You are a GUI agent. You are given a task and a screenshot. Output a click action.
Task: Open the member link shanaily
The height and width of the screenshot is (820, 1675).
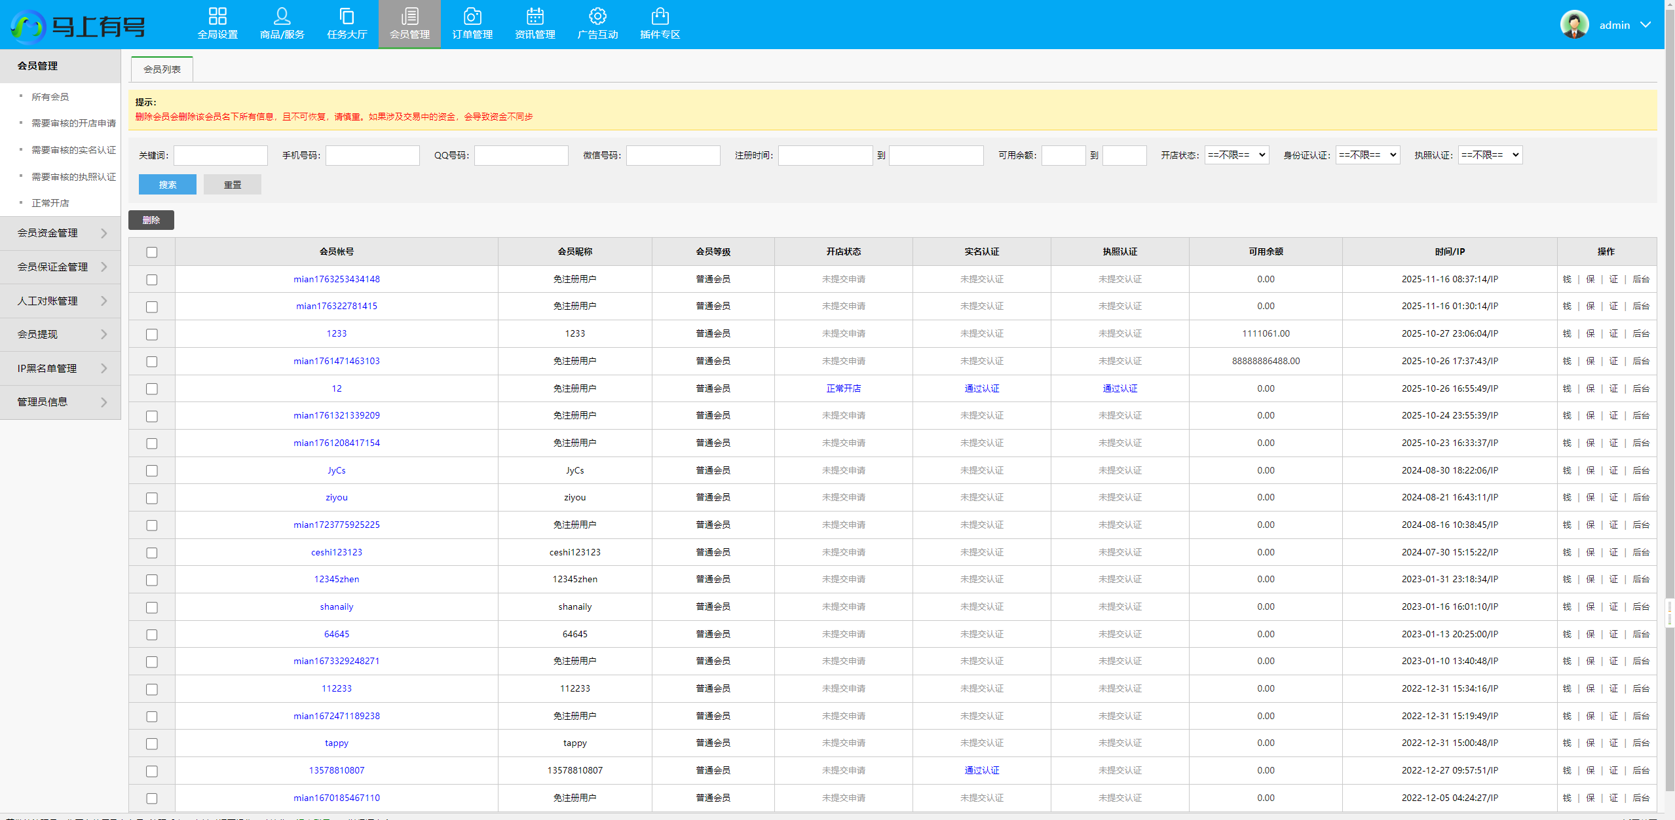(x=336, y=607)
